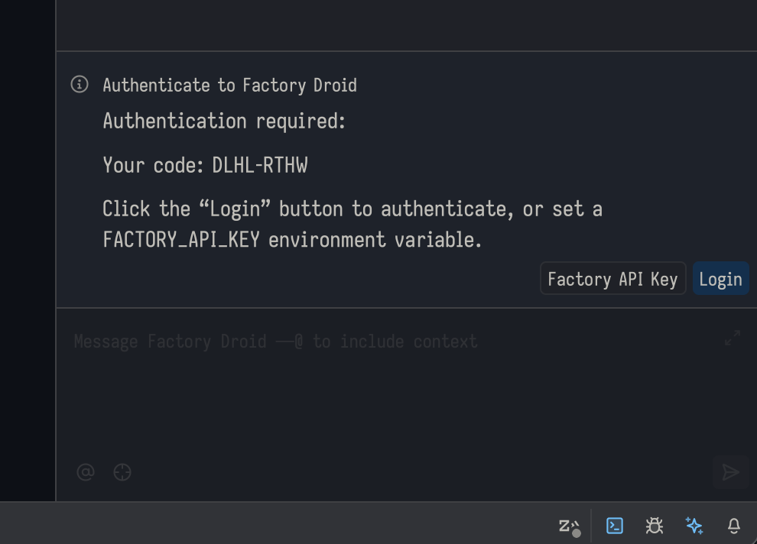Click the info icon beside Authenticate heading
This screenshot has height=544, width=757.
click(x=80, y=85)
